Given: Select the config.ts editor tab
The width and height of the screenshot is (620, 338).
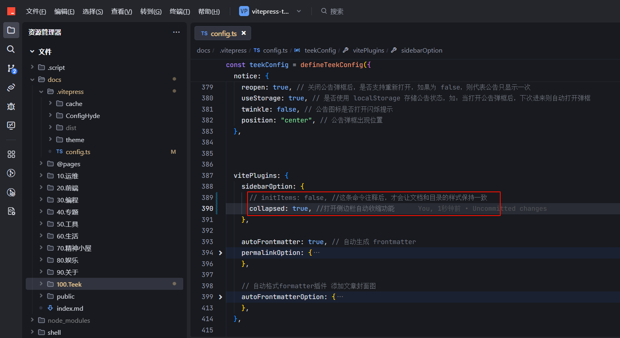Looking at the screenshot, I should click(x=223, y=33).
